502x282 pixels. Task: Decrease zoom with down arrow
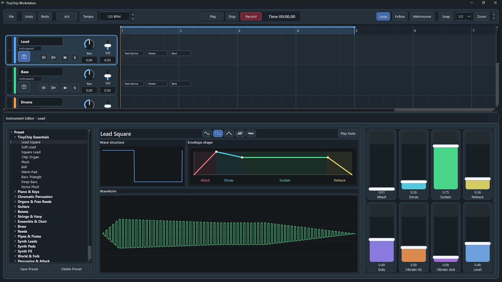pos(494,19)
